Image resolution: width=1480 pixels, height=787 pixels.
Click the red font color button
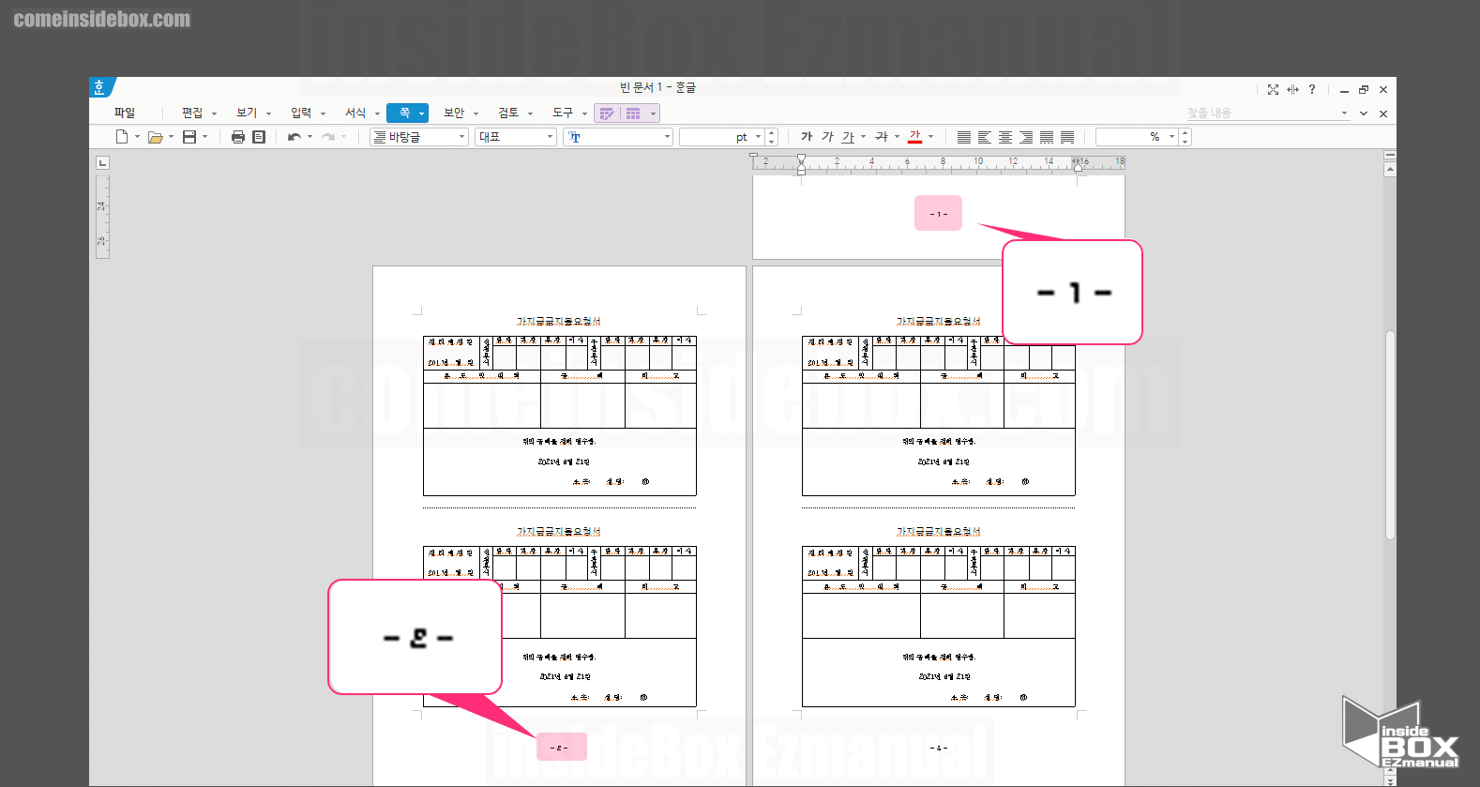click(915, 137)
